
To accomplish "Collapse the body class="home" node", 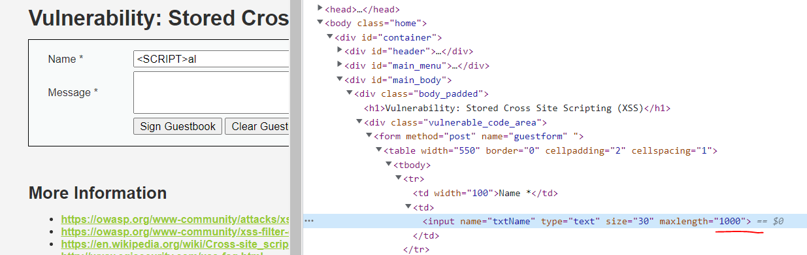I will pos(320,23).
